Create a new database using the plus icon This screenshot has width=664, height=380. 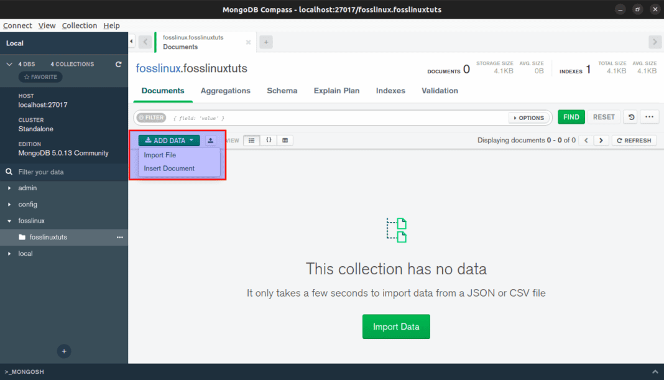64,351
